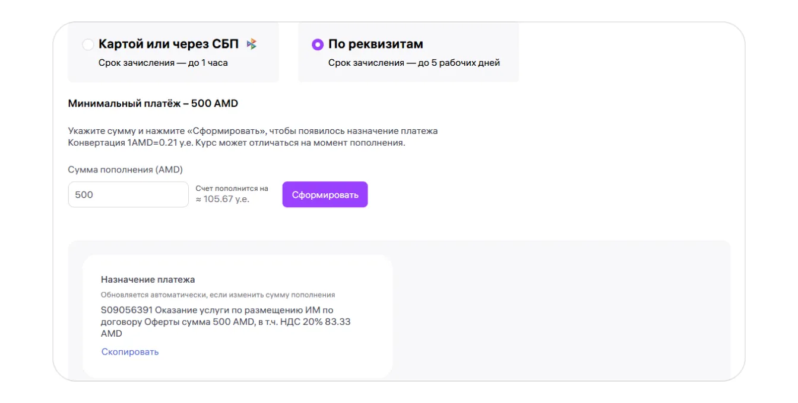Click the «≈ 105.67 у.е.» converted amount

(223, 200)
